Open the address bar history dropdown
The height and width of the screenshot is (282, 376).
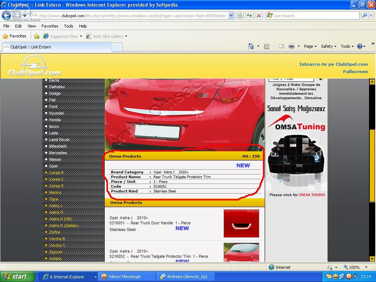231,15
